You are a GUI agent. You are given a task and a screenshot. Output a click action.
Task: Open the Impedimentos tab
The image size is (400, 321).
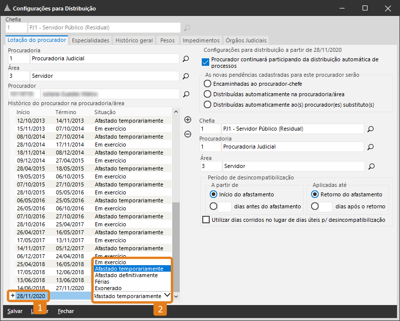pos(201,40)
